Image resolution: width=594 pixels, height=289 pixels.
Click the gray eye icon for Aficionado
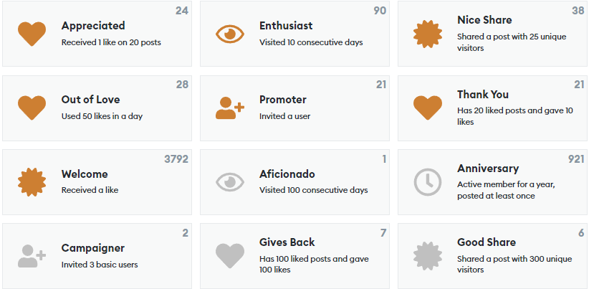point(230,182)
